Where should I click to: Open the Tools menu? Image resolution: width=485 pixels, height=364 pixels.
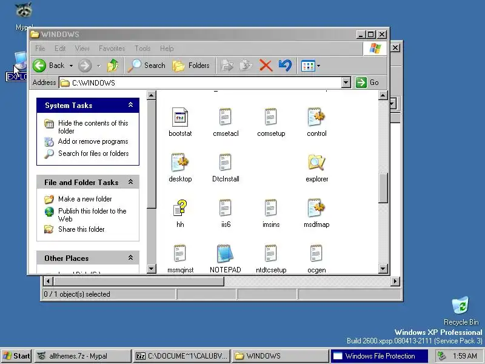point(142,49)
